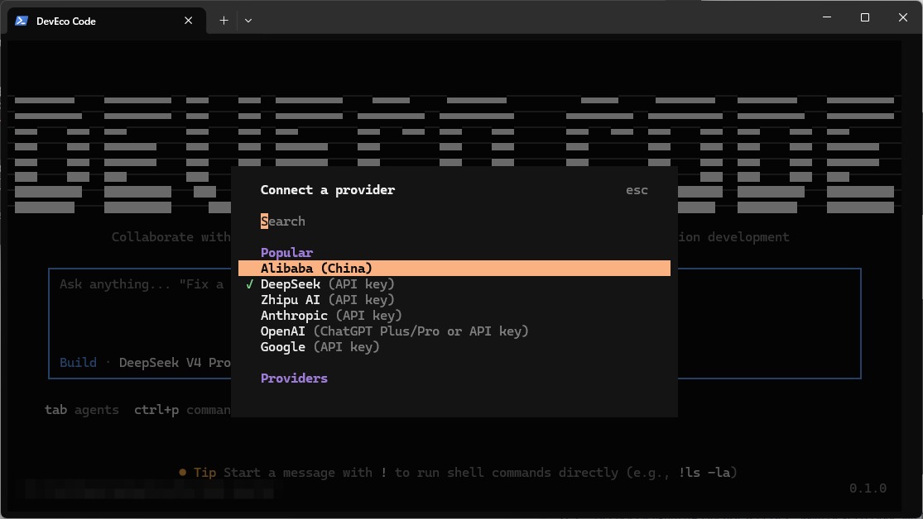Click the green checkmark beside DeepSeek
The width and height of the screenshot is (923, 519).
pyautogui.click(x=250, y=284)
